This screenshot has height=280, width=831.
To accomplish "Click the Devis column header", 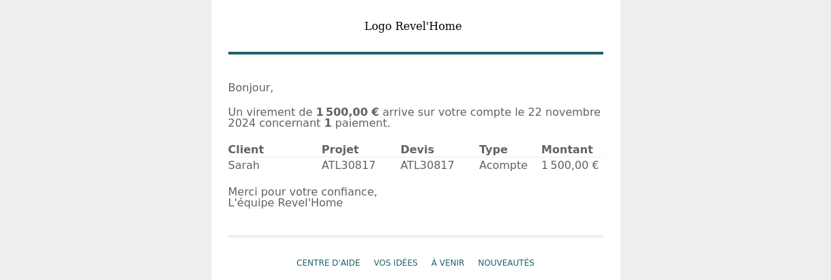I will pos(417,150).
